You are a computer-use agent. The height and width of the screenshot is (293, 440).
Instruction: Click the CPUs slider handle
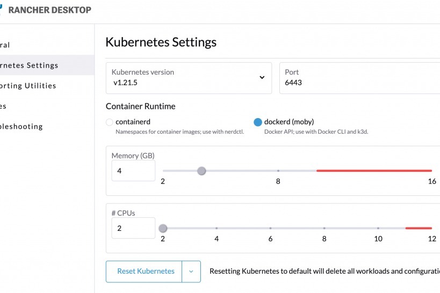click(x=163, y=228)
